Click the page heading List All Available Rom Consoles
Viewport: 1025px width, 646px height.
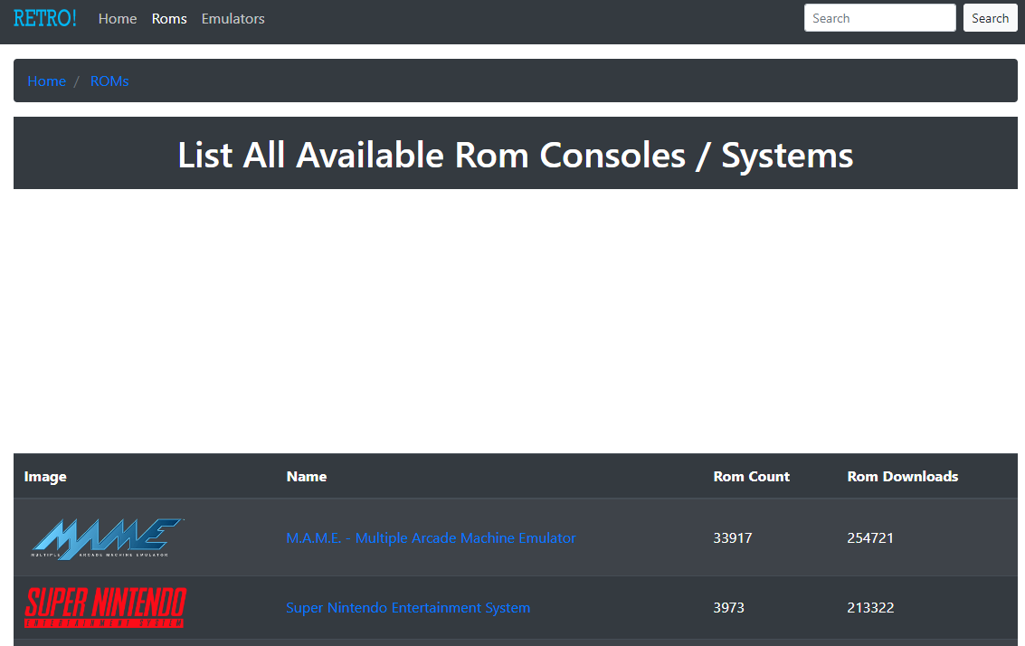(x=515, y=155)
